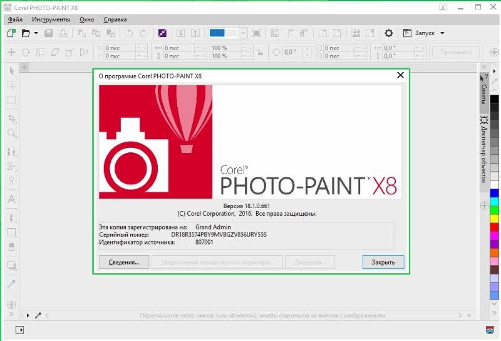Click the Redo arrow icon
This screenshot has height=341, width=501.
[143, 33]
